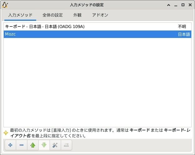Move the selected input method up

pyautogui.click(x=33, y=145)
